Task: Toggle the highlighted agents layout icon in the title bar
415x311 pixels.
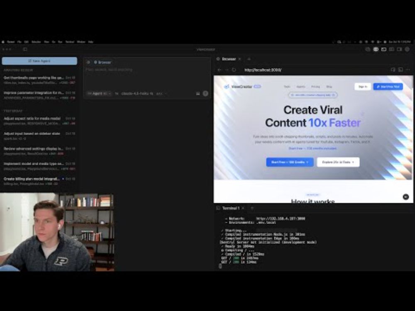Action: [x=376, y=49]
